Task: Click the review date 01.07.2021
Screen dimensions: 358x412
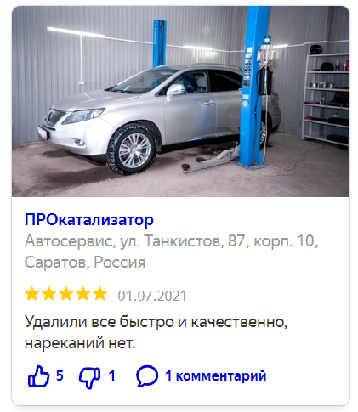Action: pyautogui.click(x=152, y=296)
